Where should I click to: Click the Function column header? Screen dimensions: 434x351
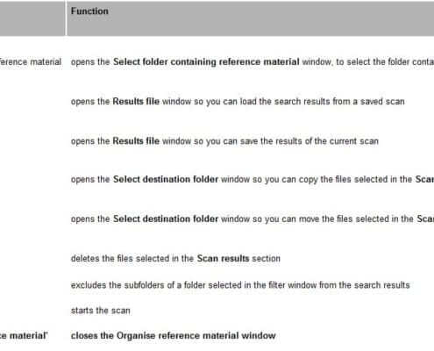[89, 11]
